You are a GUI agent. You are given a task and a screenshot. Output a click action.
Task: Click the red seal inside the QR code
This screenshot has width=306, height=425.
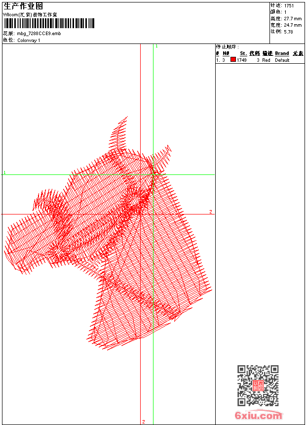point(258,385)
